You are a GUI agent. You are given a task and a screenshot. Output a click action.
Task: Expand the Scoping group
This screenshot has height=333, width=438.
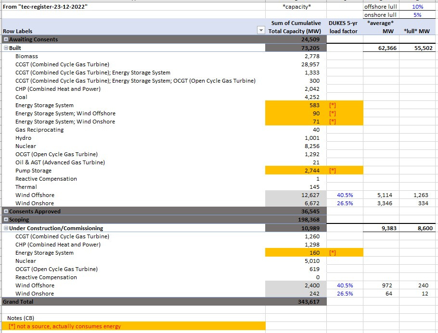point(6,219)
